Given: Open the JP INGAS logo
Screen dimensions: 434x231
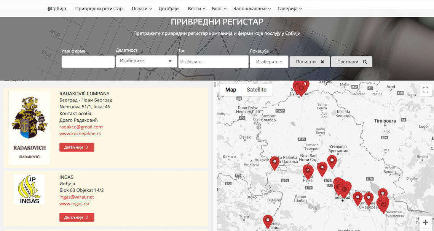Looking at the screenshot, I should tap(29, 190).
